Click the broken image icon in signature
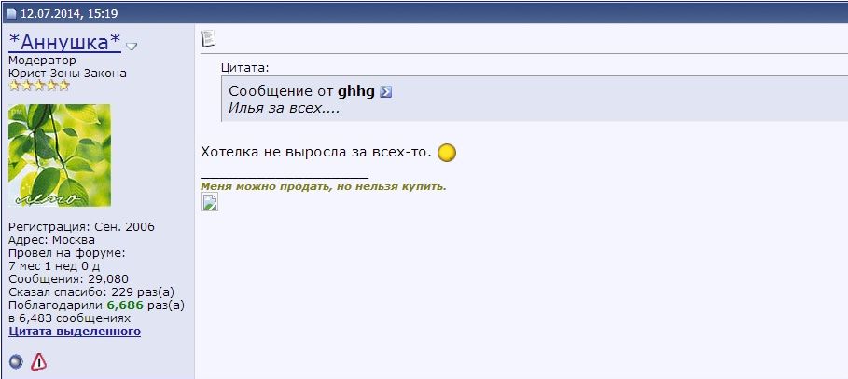Screen dimensions: 848x379 (x=209, y=202)
